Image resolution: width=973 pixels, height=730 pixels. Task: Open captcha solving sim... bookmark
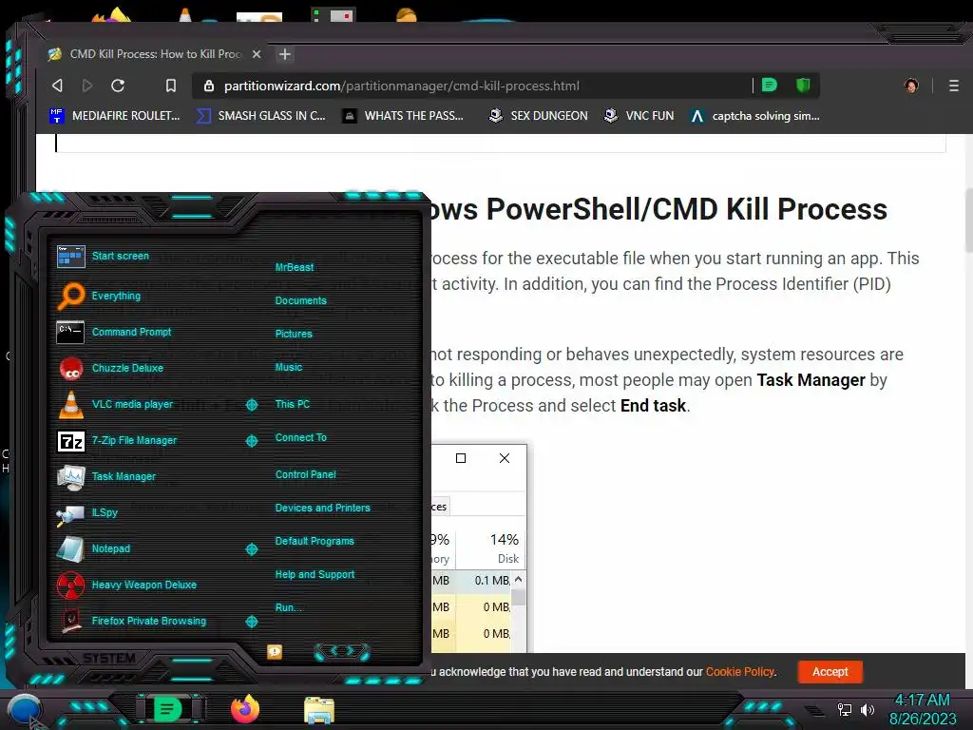click(x=755, y=115)
